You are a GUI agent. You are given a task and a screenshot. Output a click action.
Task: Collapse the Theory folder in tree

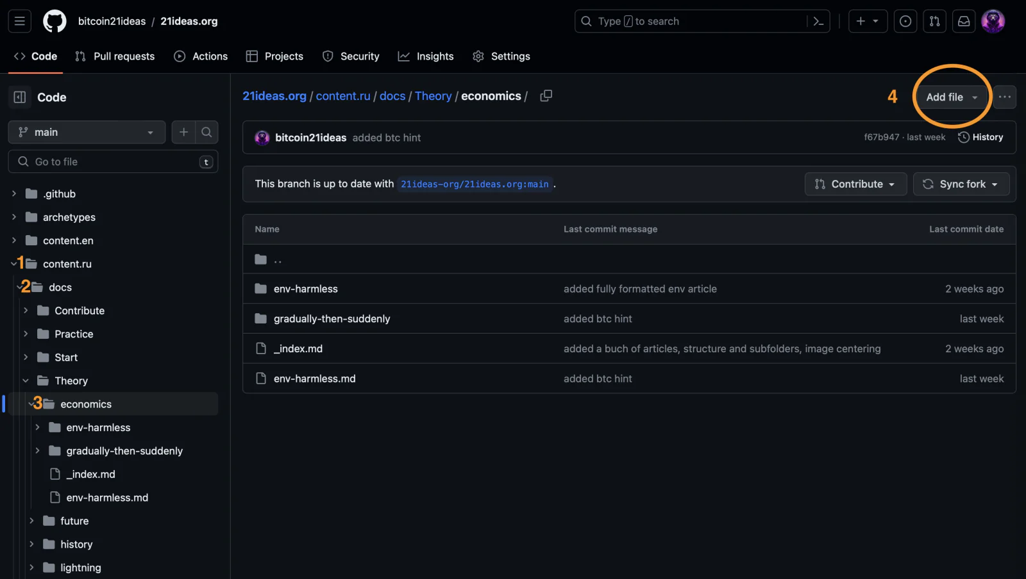coord(26,380)
